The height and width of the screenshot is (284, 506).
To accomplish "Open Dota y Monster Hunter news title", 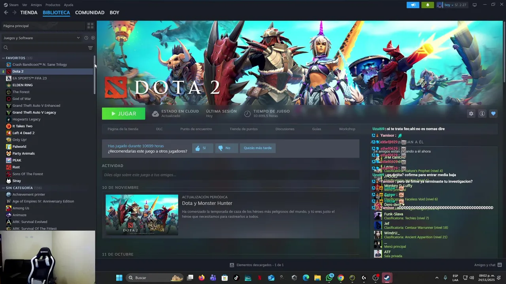I will tap(207, 204).
